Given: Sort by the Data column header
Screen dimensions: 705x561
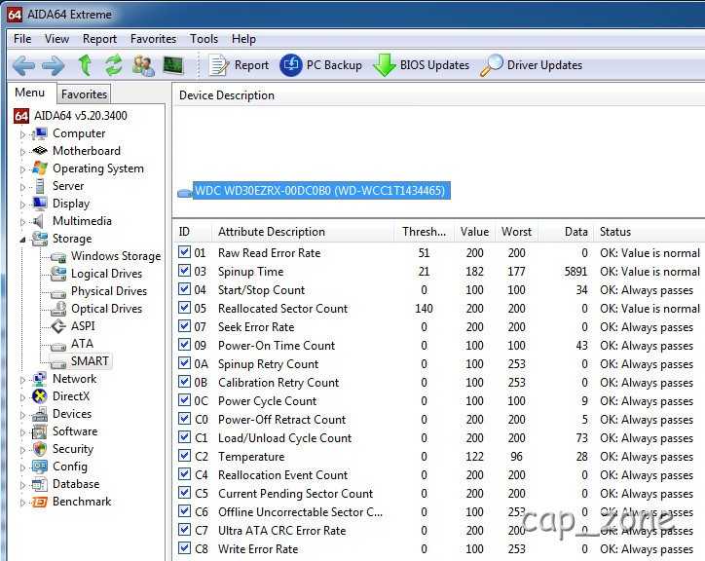Looking at the screenshot, I should click(566, 232).
